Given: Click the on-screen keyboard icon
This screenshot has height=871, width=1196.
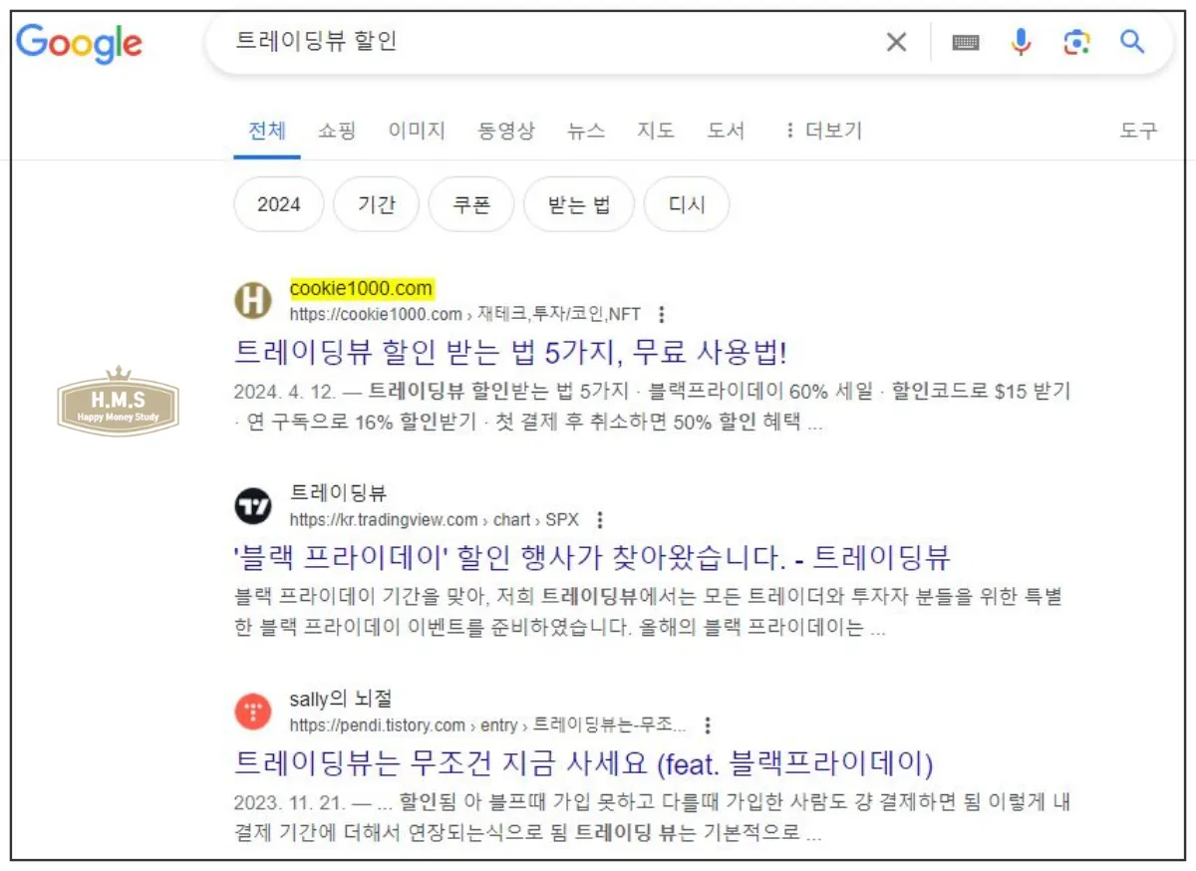Looking at the screenshot, I should tap(965, 42).
